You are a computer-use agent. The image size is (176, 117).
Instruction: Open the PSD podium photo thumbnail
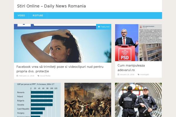pyautogui.click(x=138, y=43)
